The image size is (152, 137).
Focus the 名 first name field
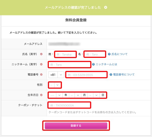click(94, 54)
